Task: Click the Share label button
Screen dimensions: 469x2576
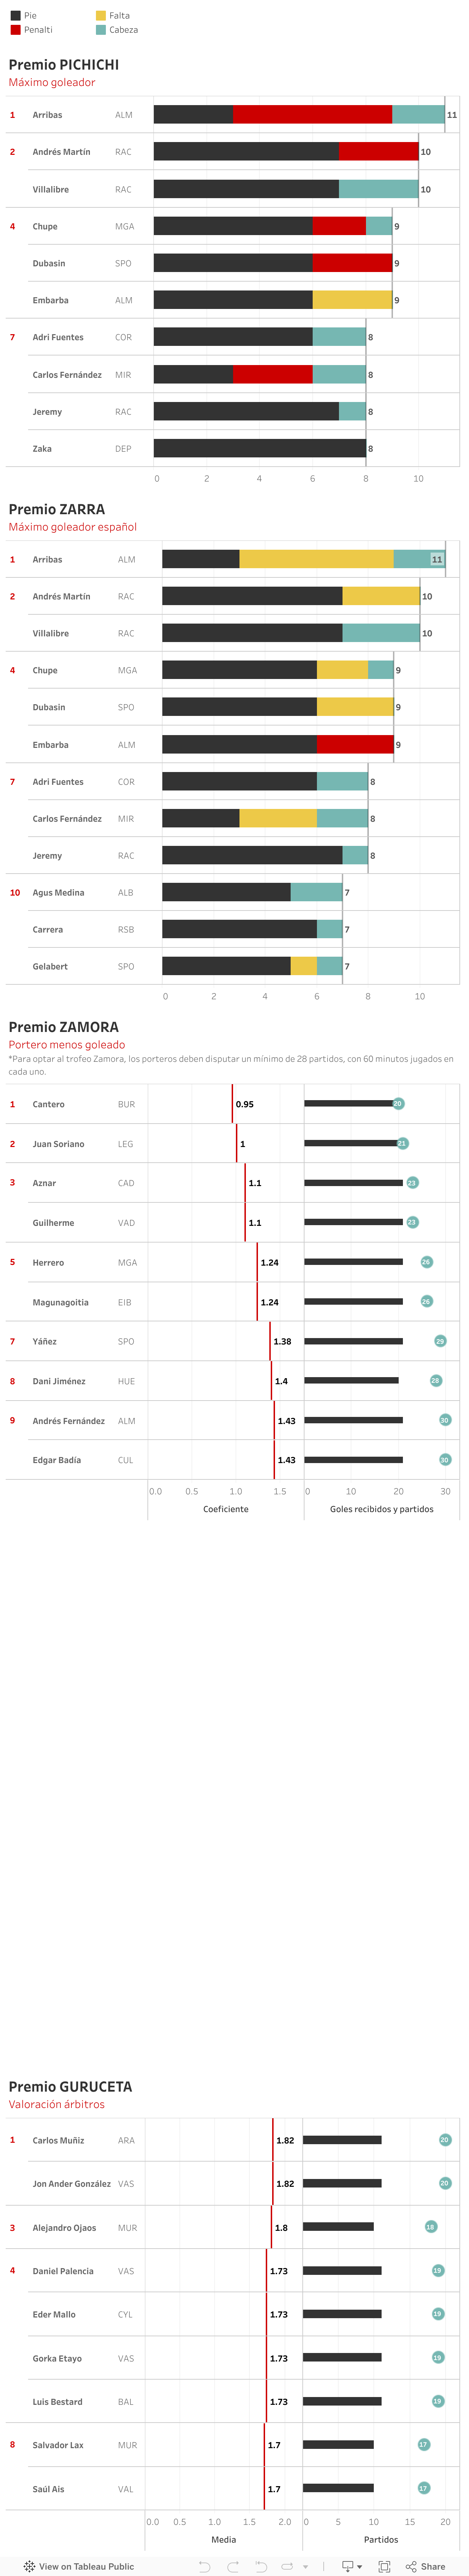Action: click(x=433, y=2566)
